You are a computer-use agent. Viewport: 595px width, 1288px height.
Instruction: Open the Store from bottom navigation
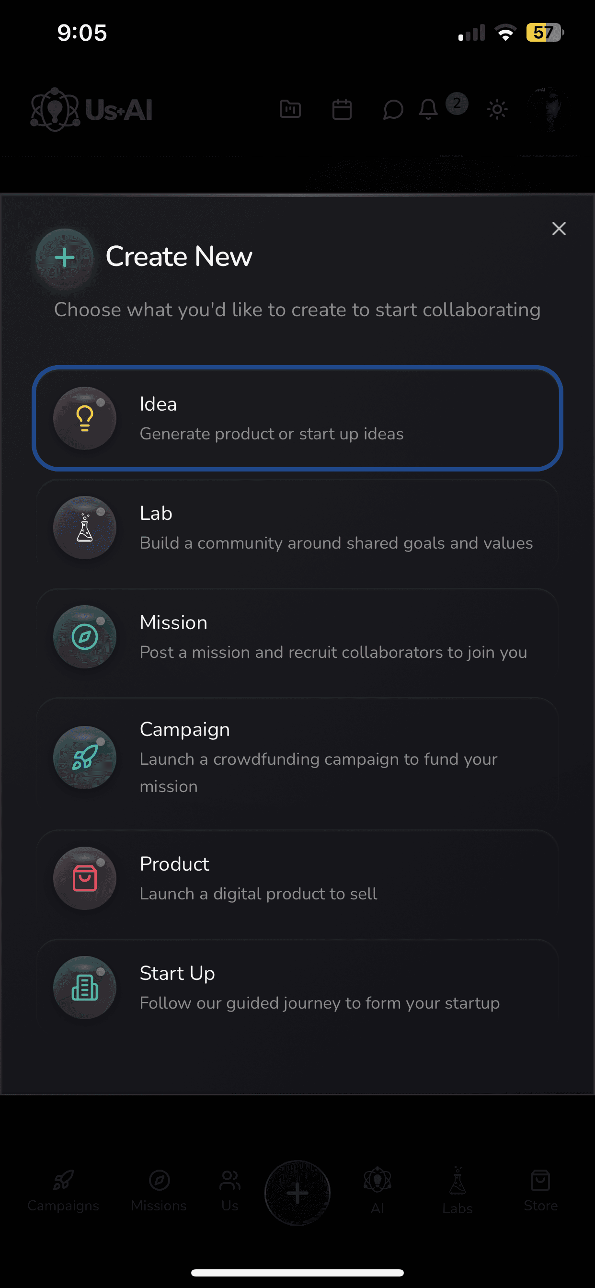(540, 1190)
